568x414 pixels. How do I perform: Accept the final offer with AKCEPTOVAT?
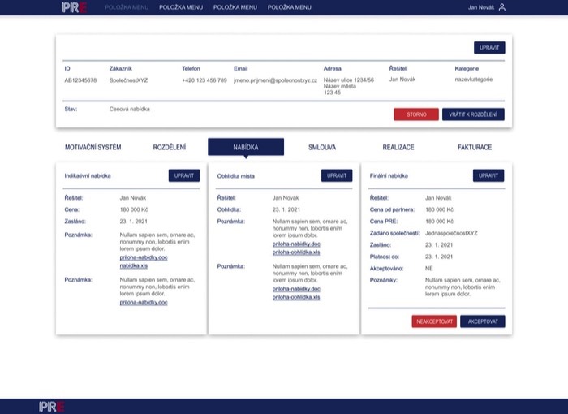click(x=482, y=321)
